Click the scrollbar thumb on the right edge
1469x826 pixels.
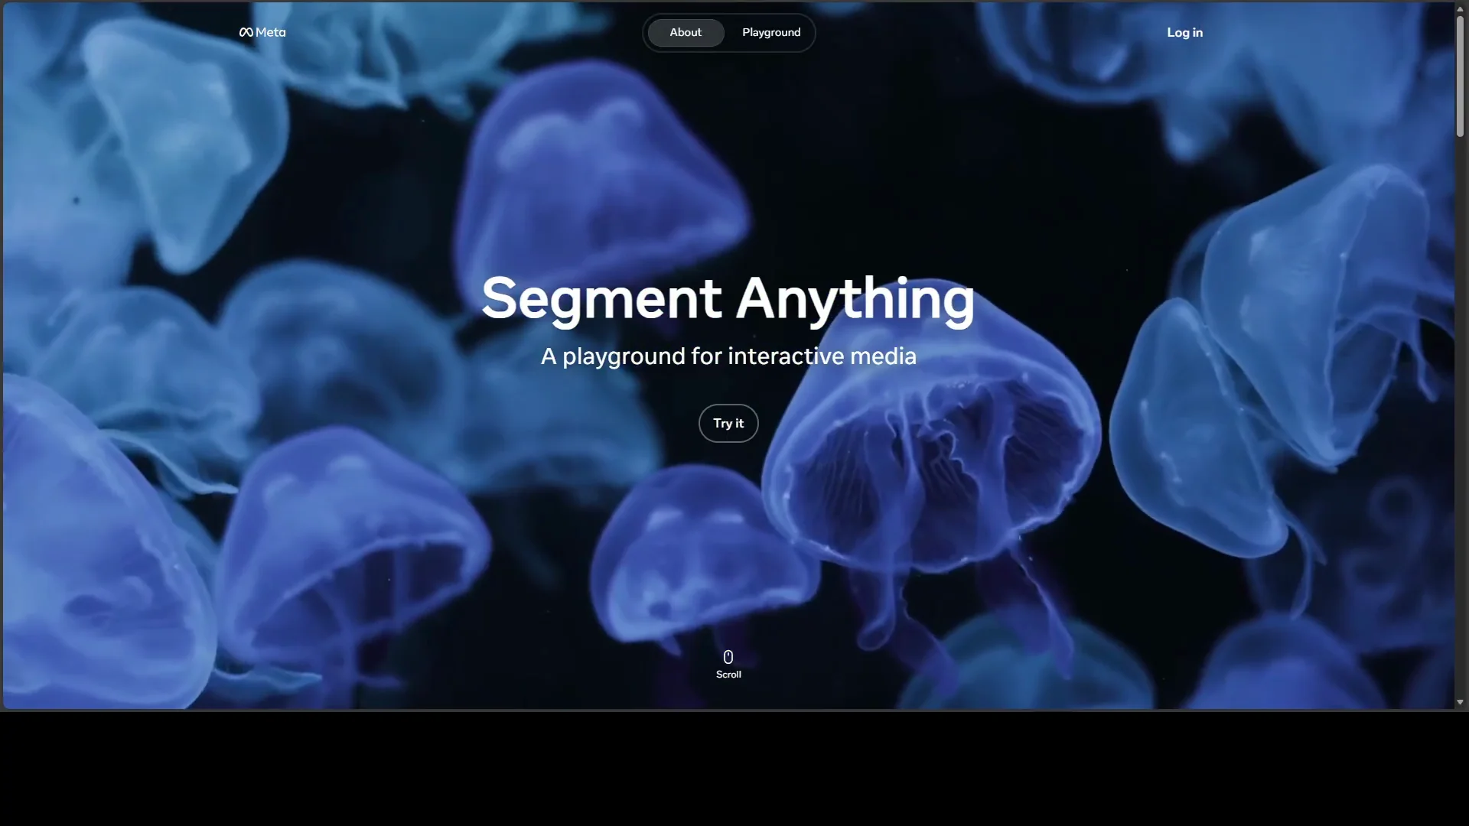pyautogui.click(x=1461, y=76)
